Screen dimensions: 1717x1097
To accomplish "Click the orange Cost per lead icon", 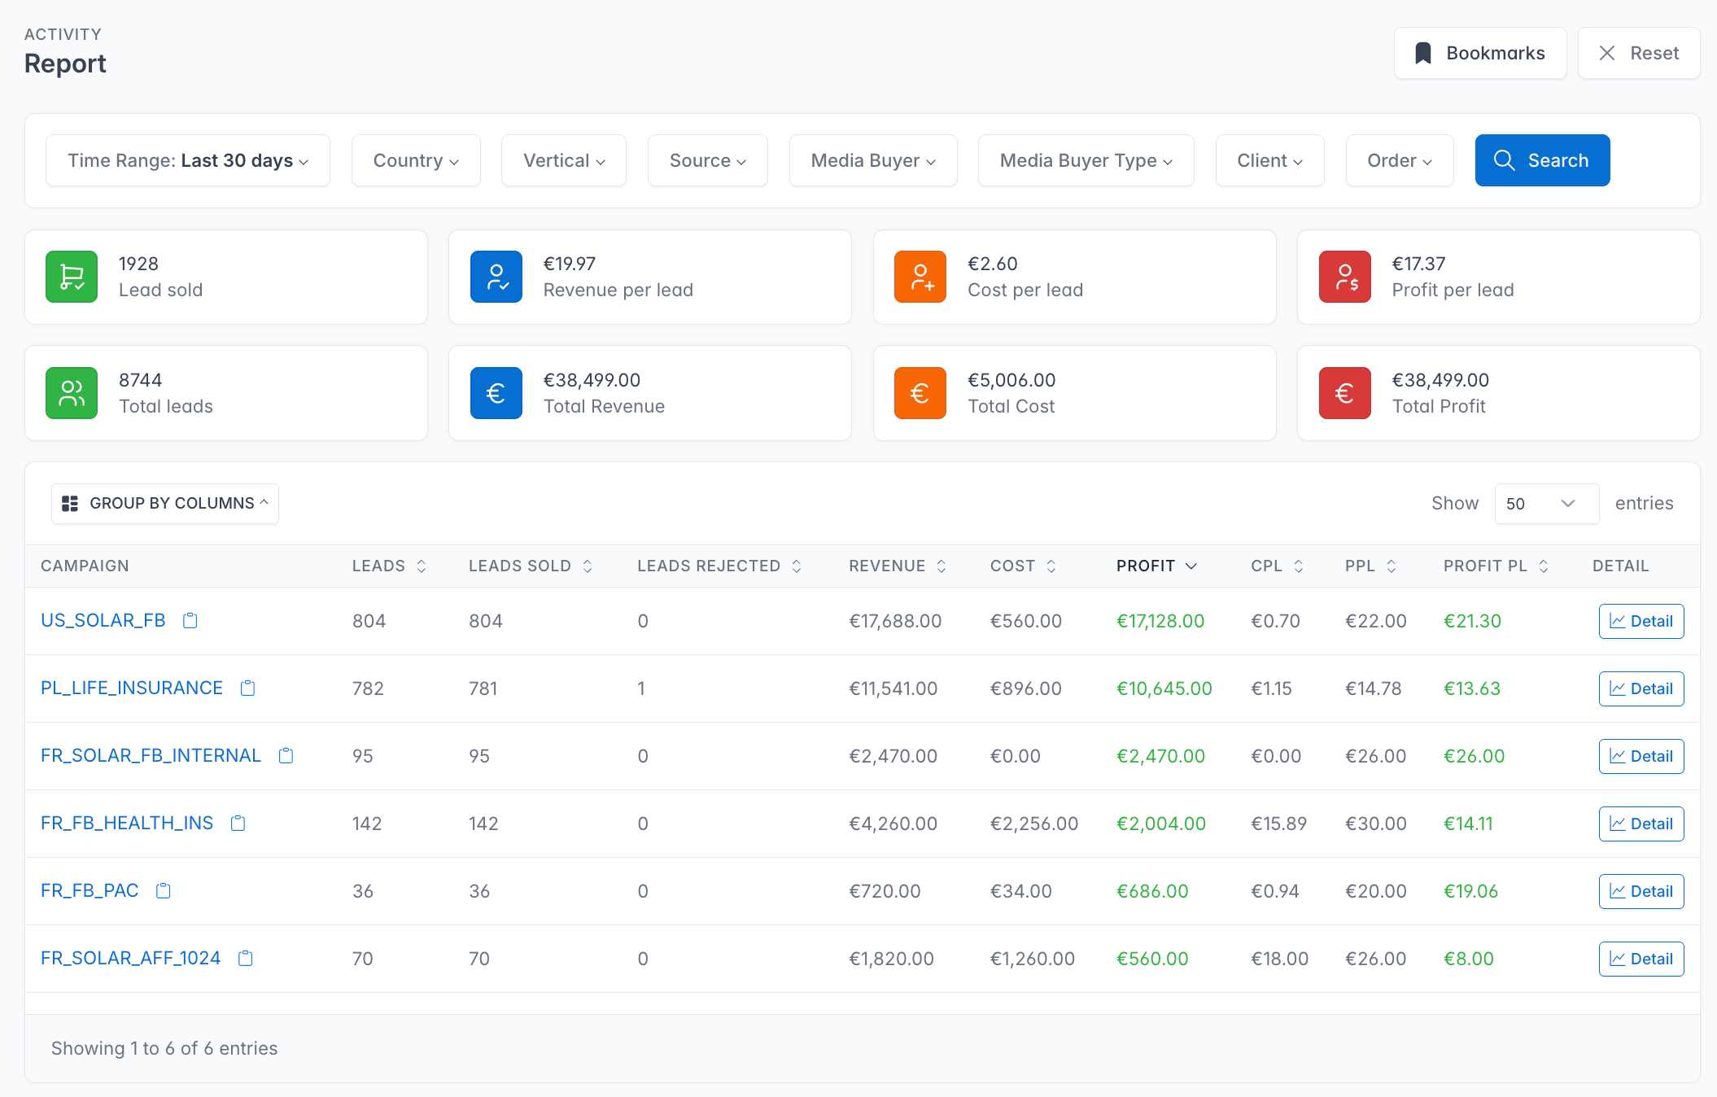I will pos(920,277).
